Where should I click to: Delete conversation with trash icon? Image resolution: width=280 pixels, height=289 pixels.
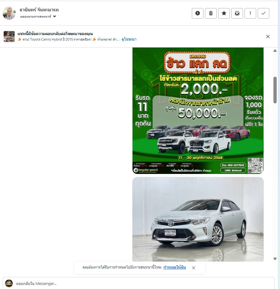point(211,13)
